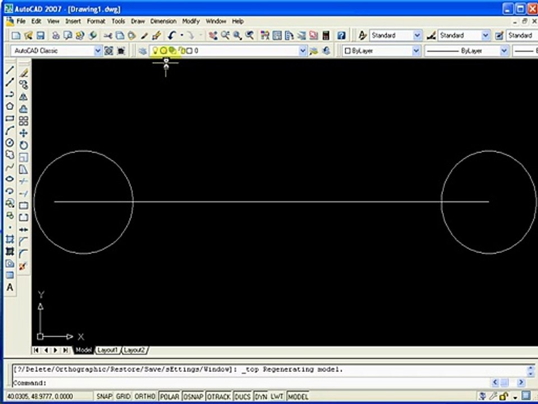Open the QuickCalc calculator icon

[326, 35]
